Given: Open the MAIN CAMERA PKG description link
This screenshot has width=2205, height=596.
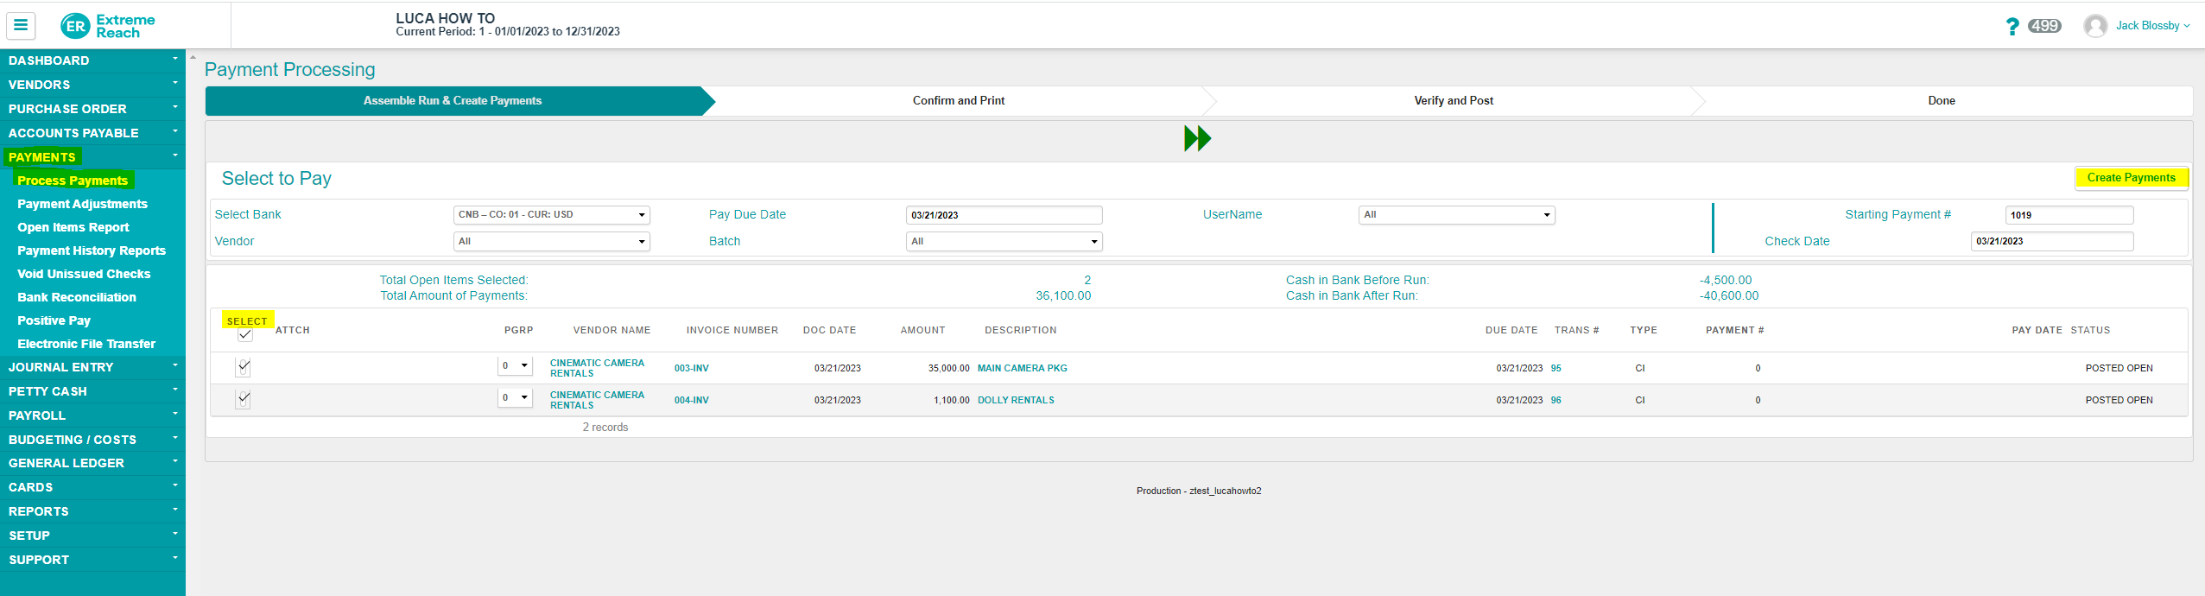Looking at the screenshot, I should (x=1022, y=368).
